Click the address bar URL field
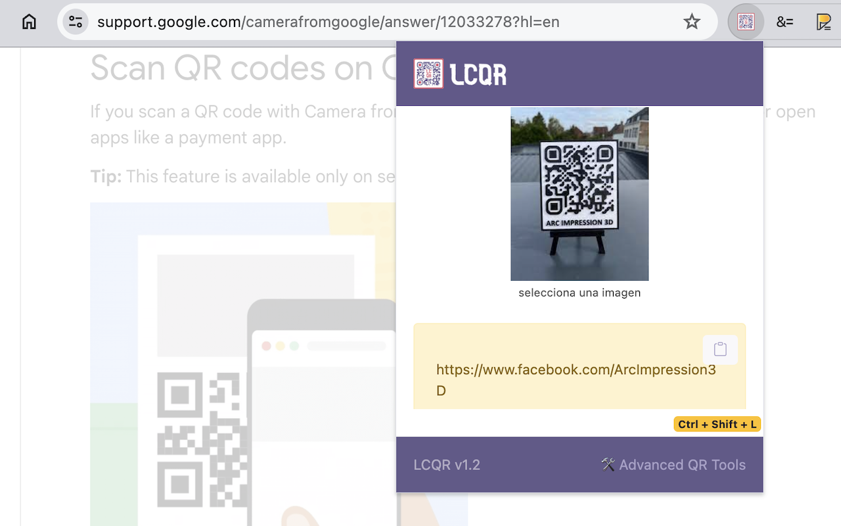 (328, 22)
